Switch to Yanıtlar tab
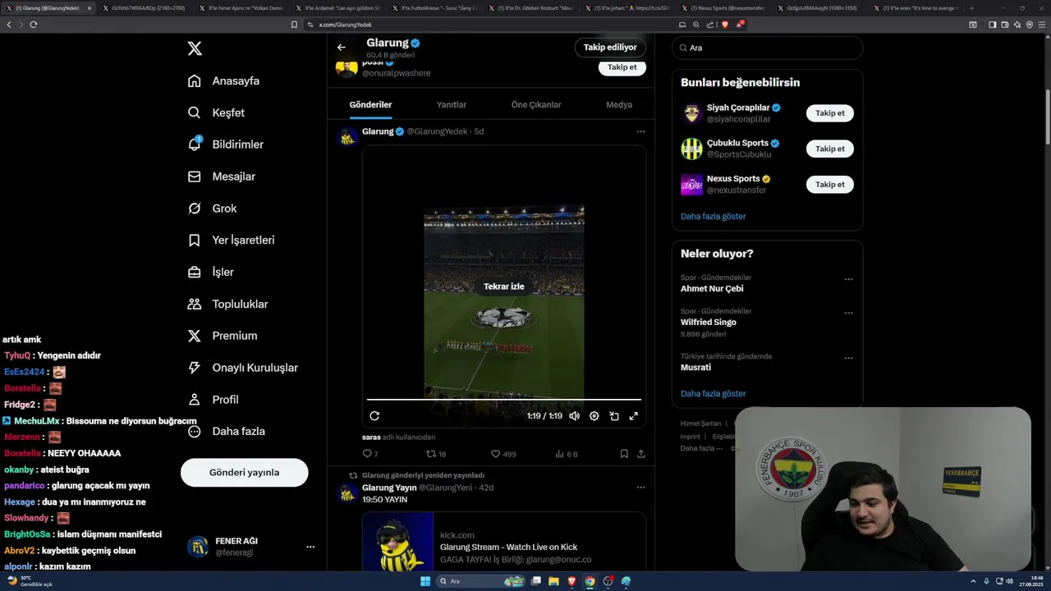Viewport: 1051px width, 591px height. coord(452,105)
